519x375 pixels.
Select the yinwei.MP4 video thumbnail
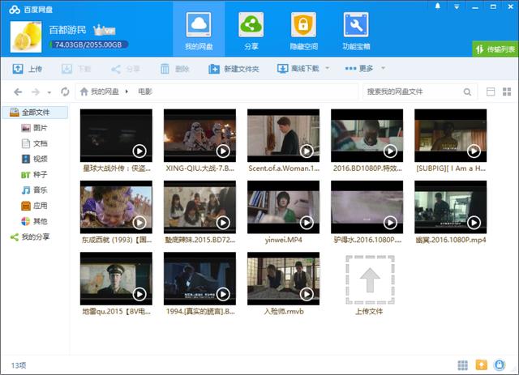tap(283, 207)
